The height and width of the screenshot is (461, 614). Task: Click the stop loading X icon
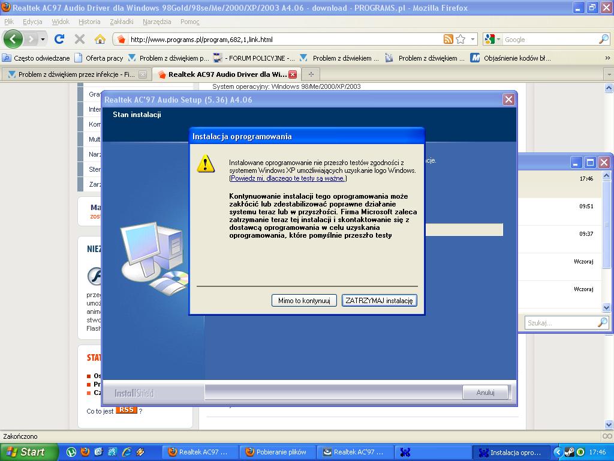[x=80, y=39]
